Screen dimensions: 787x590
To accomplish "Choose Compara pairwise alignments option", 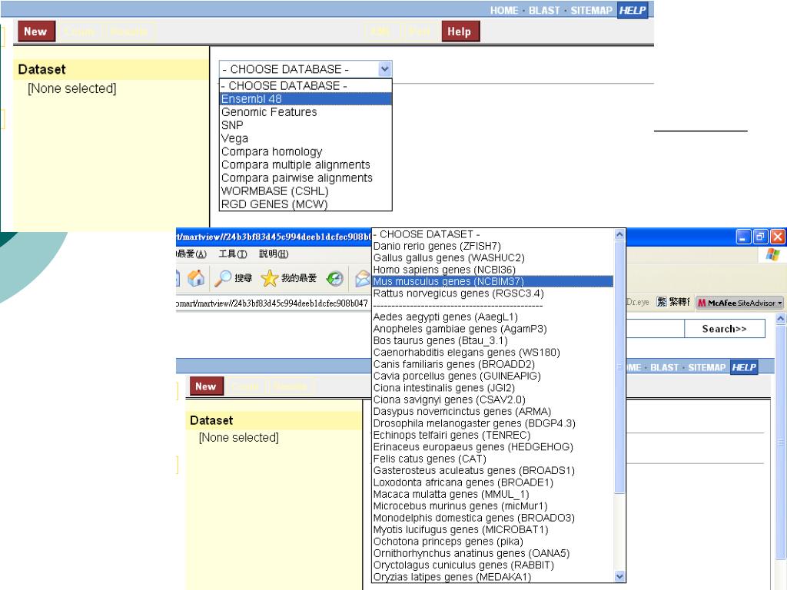I will pyautogui.click(x=306, y=177).
